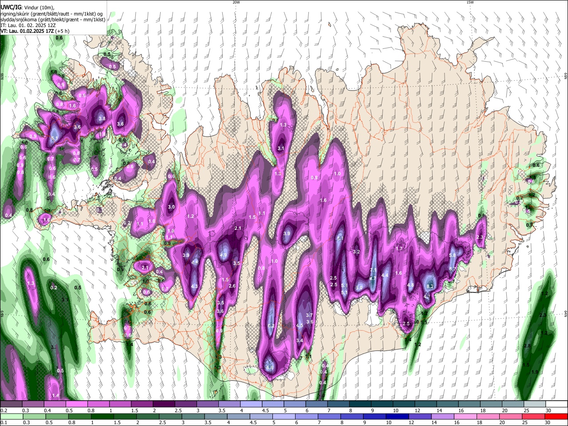
Task: Click the 2.8 value in the green offshore band
Action: 527,346
